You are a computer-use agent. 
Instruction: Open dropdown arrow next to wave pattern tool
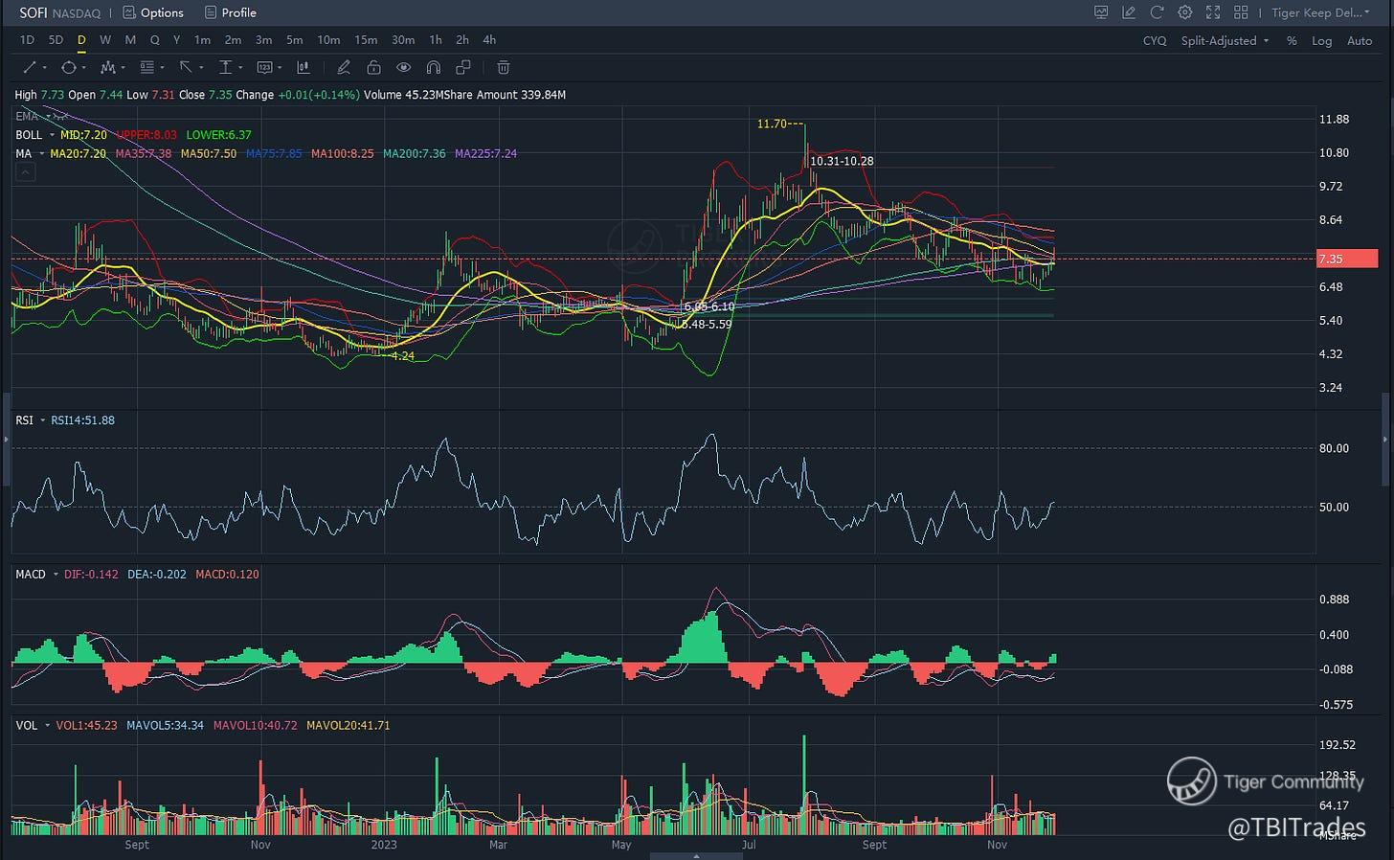[x=123, y=68]
